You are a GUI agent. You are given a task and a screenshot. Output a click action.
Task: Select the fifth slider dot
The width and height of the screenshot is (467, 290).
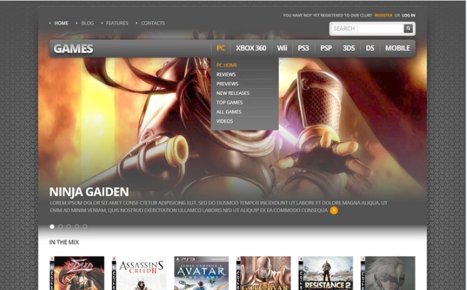[x=85, y=227]
